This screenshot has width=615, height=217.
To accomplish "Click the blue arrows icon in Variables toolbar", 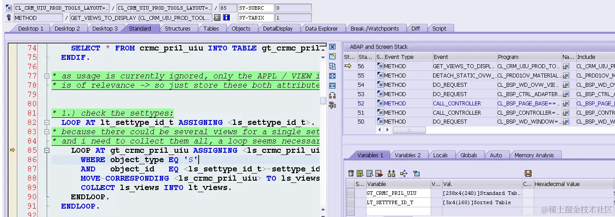I will pos(404,173).
